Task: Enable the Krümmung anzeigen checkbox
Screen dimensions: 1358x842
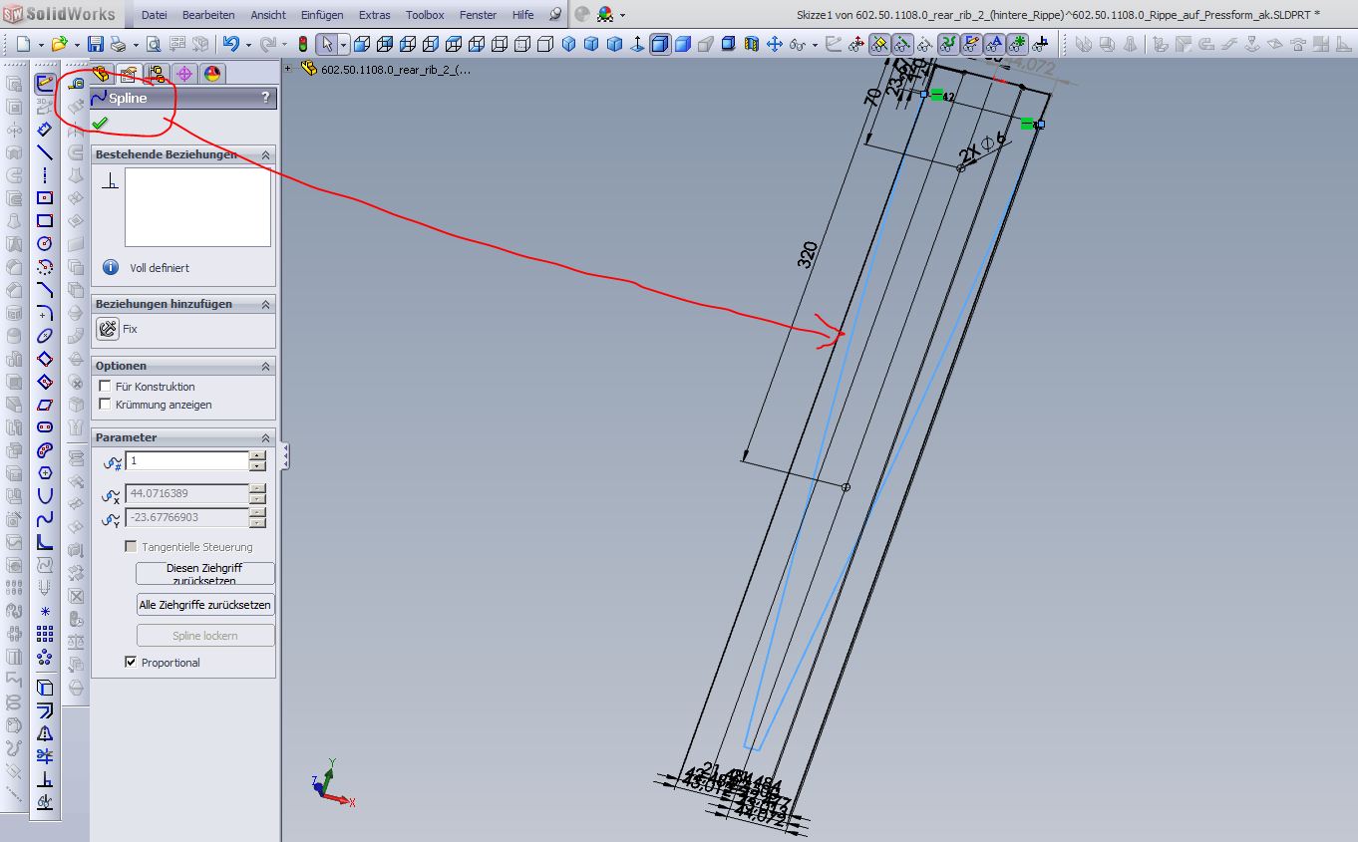Action: 106,405
